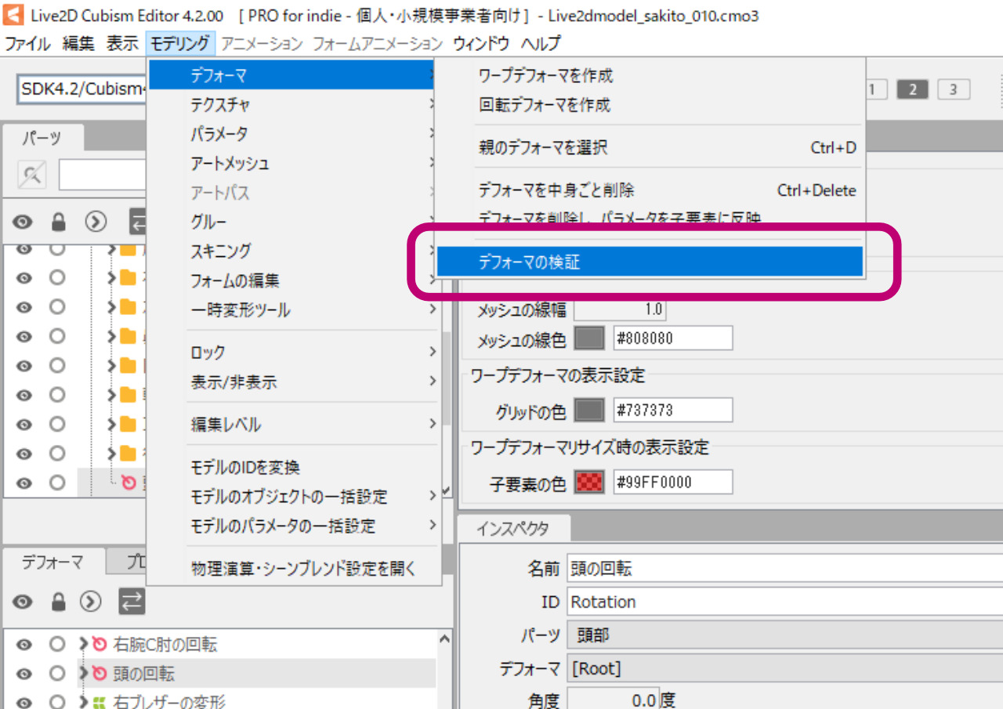The image size is (1003, 709).
Task: Open the ウィンドウ menu
Action: point(481,44)
